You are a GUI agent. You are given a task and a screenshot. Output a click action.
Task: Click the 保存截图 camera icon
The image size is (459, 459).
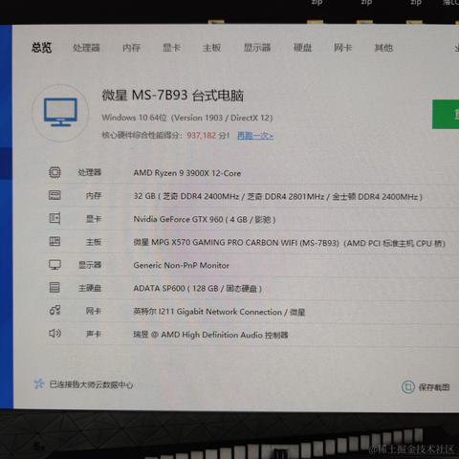(407, 387)
